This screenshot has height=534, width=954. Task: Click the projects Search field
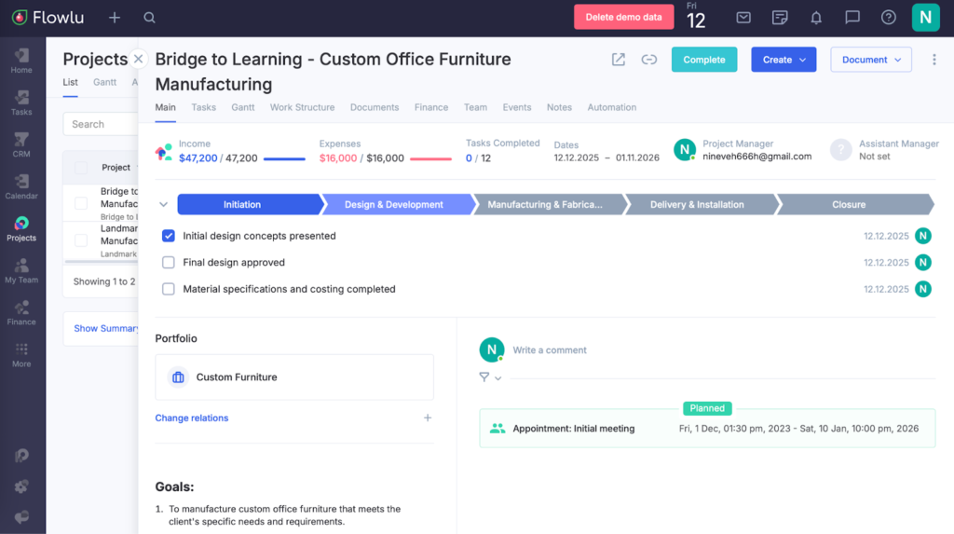[x=101, y=124]
